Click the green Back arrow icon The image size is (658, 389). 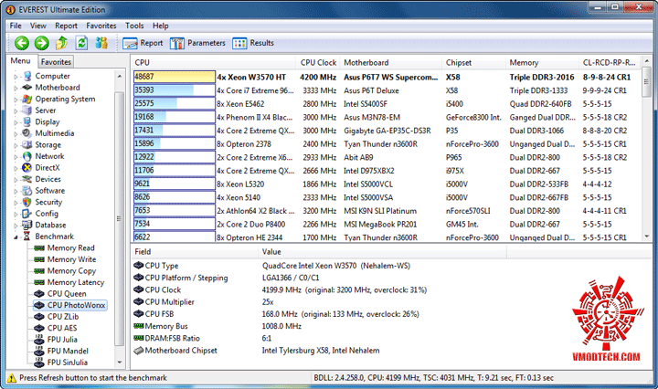point(21,43)
